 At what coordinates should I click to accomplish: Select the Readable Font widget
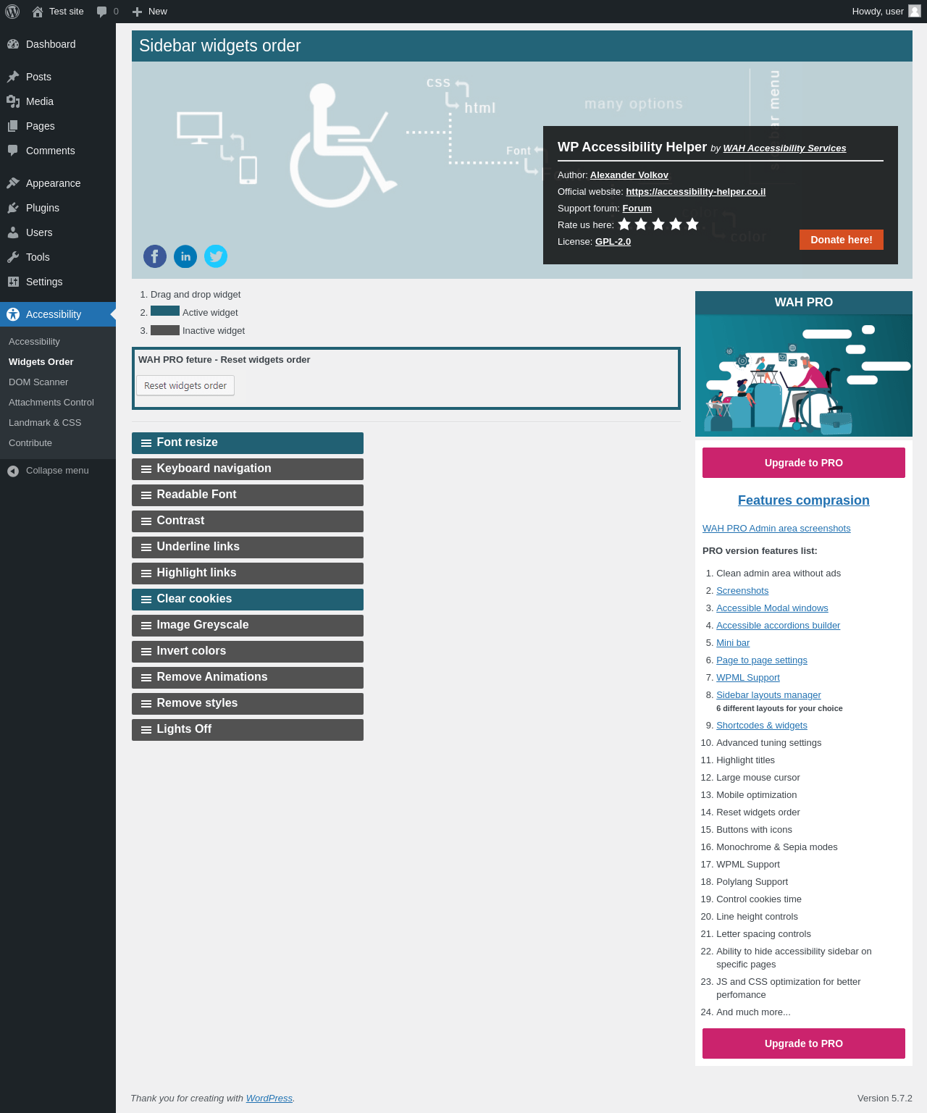click(x=248, y=495)
